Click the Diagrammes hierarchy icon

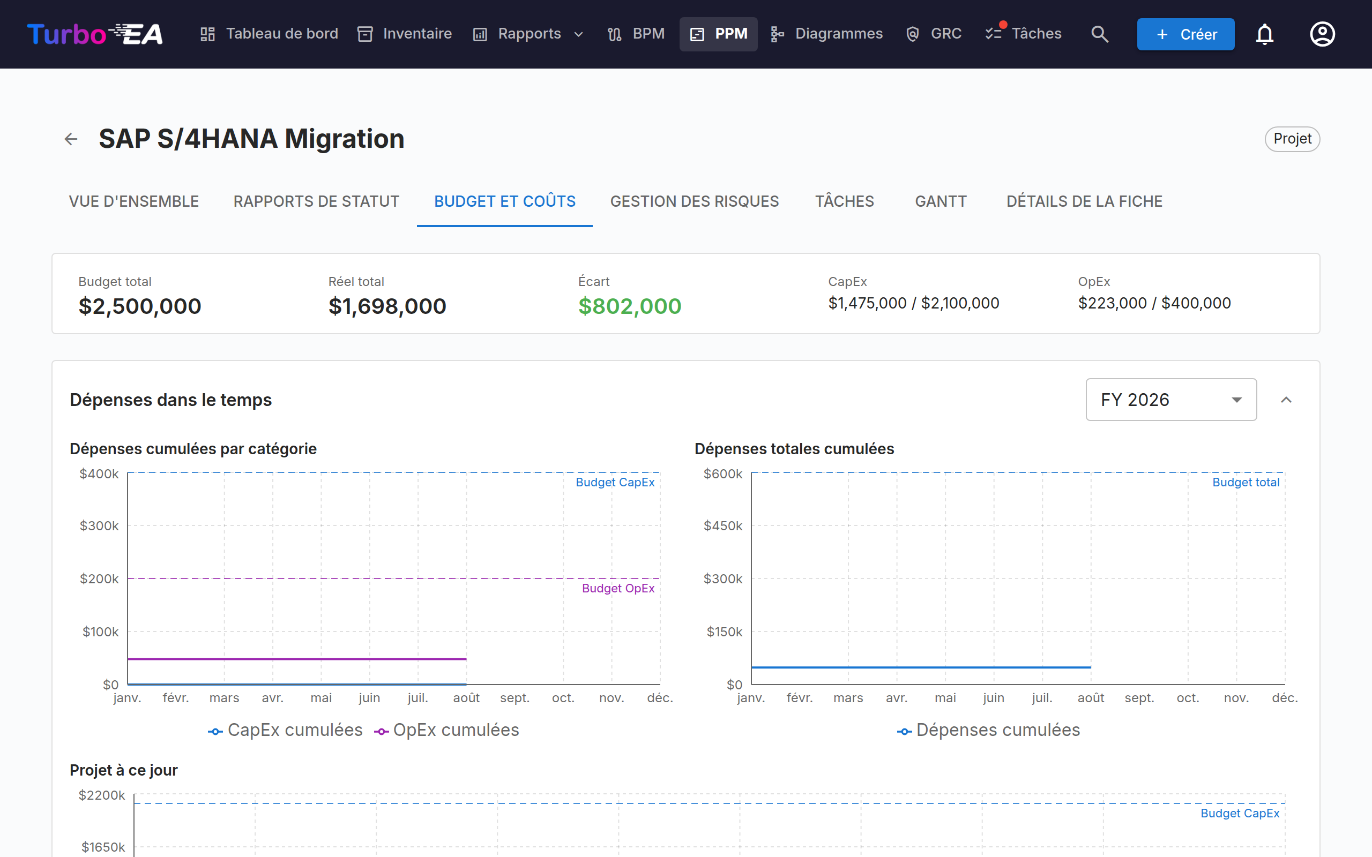(x=777, y=35)
